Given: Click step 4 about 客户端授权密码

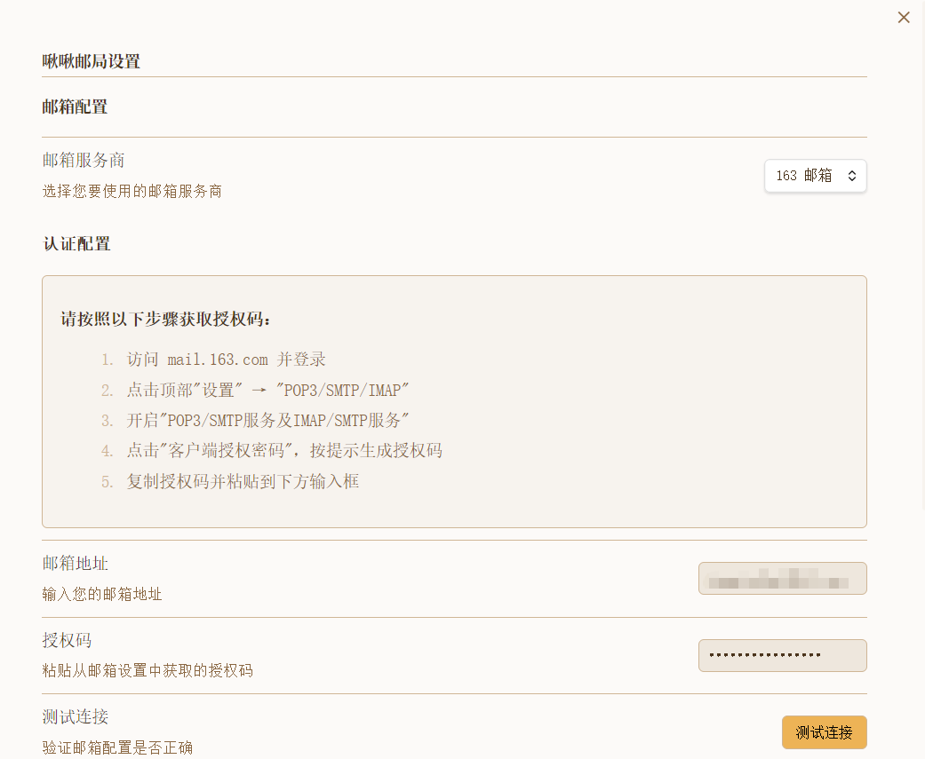Looking at the screenshot, I should pos(283,450).
